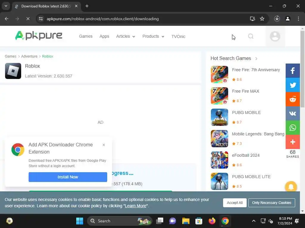This screenshot has height=228, width=305.
Task: Share page on VK
Action: pos(292,113)
